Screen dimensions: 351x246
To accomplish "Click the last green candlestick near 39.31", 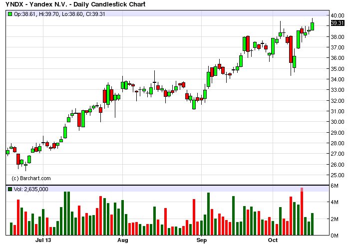I will coord(312,26).
